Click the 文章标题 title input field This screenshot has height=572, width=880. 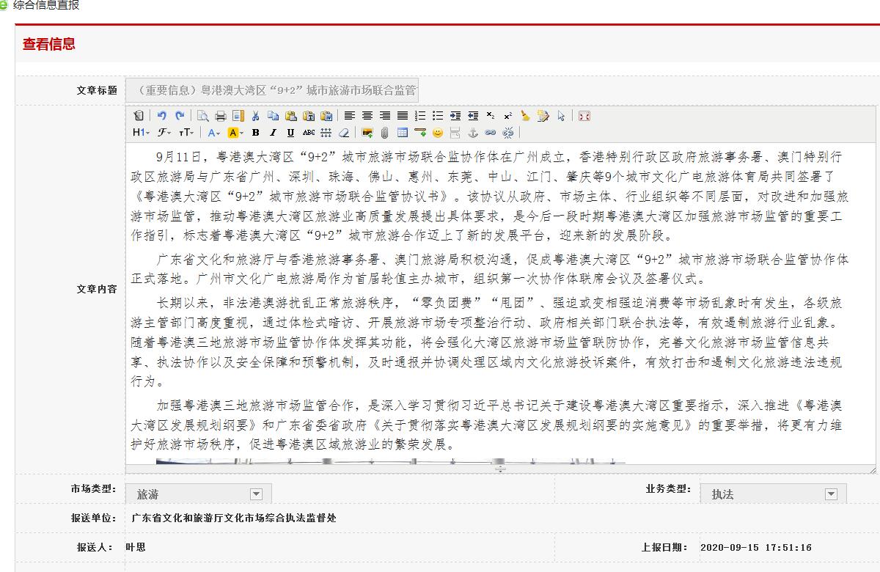(272, 90)
